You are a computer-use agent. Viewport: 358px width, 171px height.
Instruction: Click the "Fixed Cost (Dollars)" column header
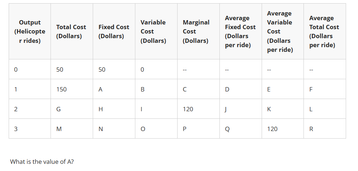(114, 31)
